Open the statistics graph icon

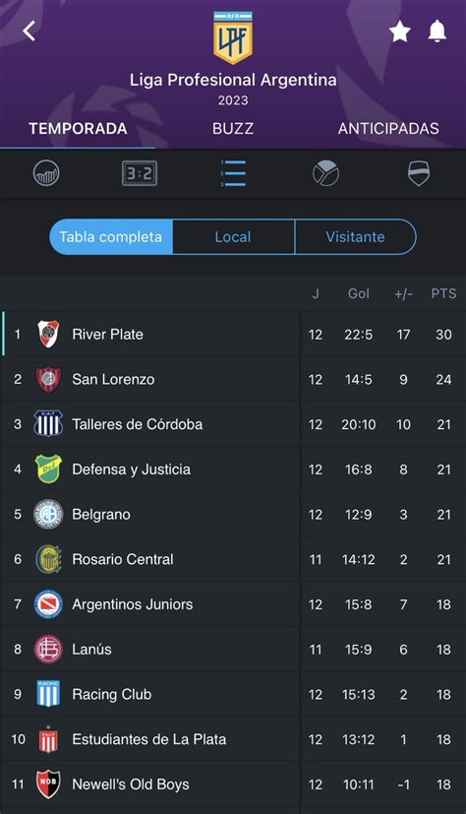pos(46,173)
